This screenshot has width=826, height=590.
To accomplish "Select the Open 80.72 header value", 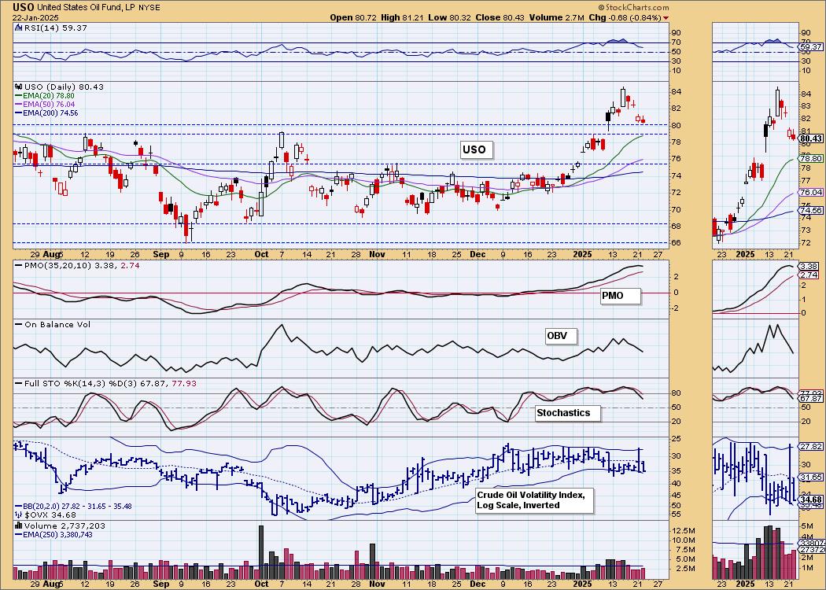I will 353,17.
